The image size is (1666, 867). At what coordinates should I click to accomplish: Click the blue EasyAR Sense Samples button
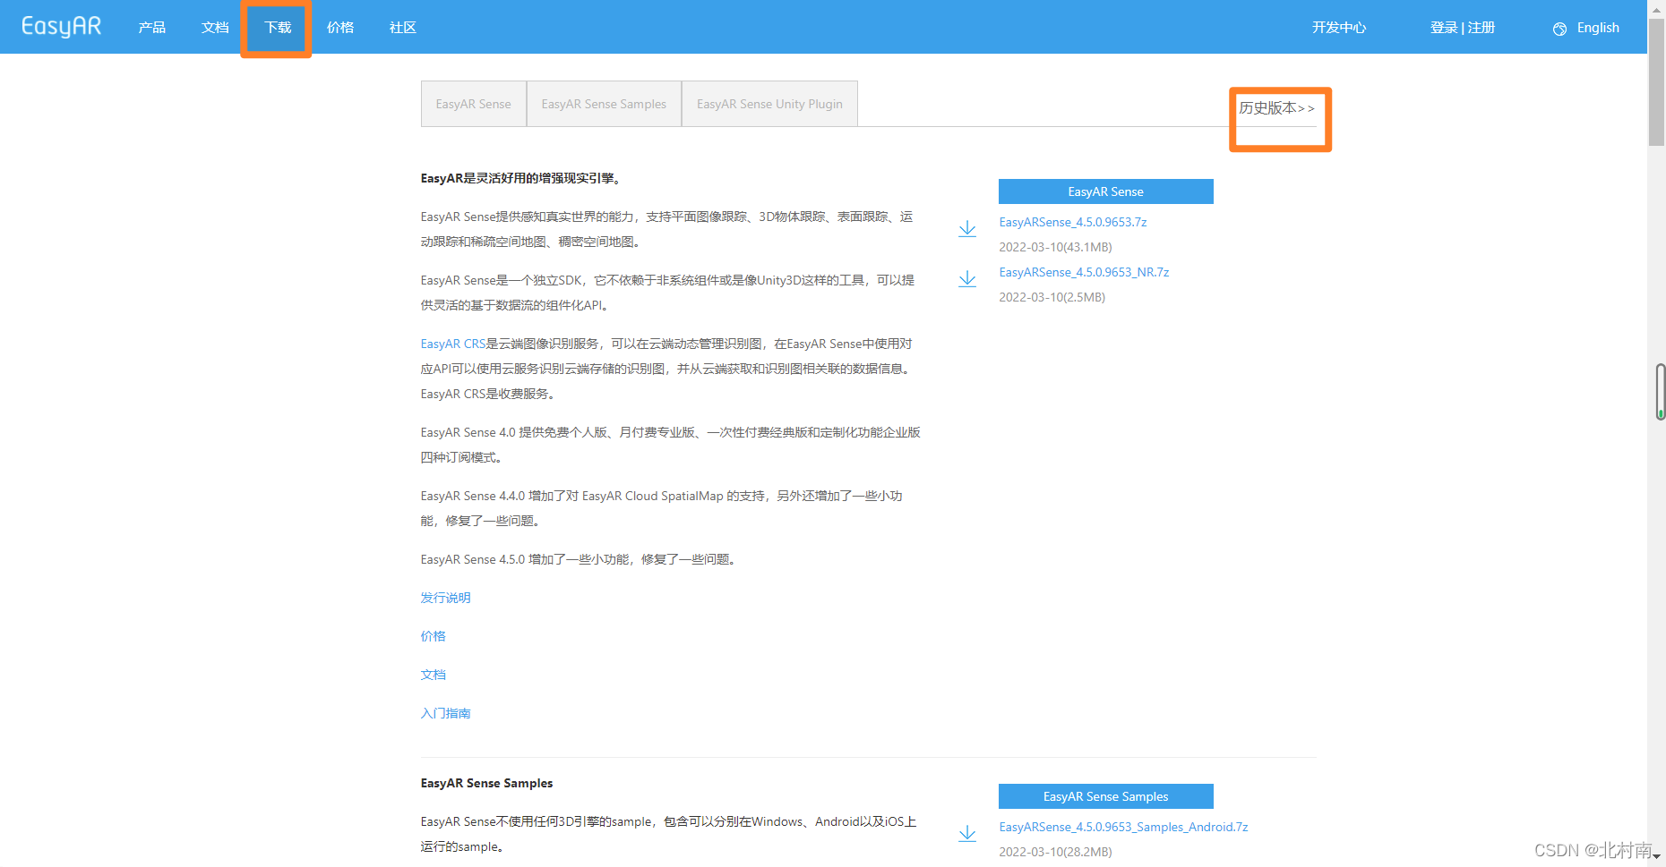click(x=1106, y=796)
